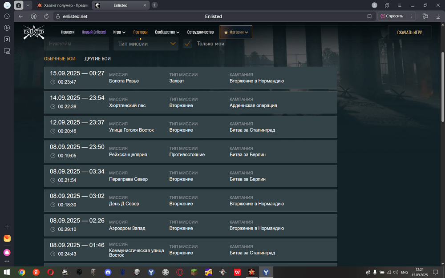445x278 pixels.
Task: Click the "Никнейм" input field
Action: [x=76, y=44]
